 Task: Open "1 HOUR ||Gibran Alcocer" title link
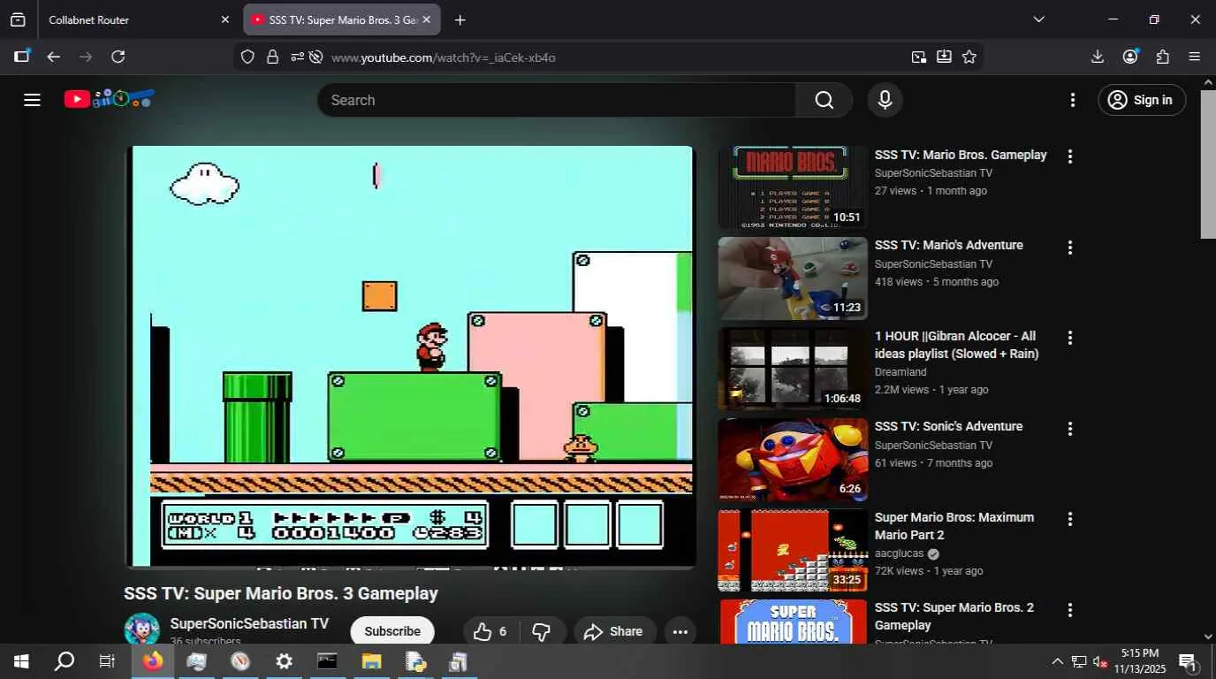pyautogui.click(x=957, y=345)
